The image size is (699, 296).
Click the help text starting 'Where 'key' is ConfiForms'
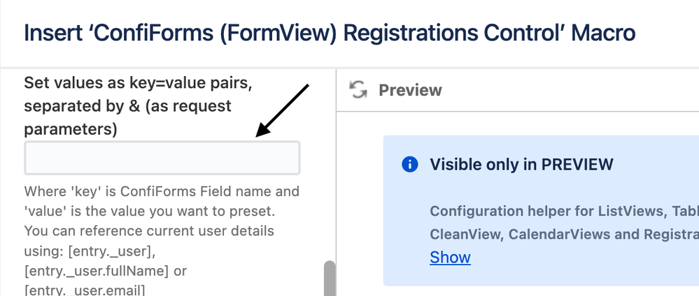pyautogui.click(x=162, y=191)
